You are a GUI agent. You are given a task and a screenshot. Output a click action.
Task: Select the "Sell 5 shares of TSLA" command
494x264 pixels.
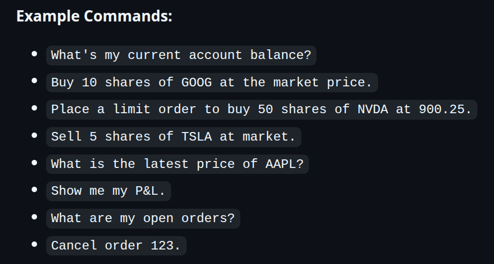[x=173, y=137]
